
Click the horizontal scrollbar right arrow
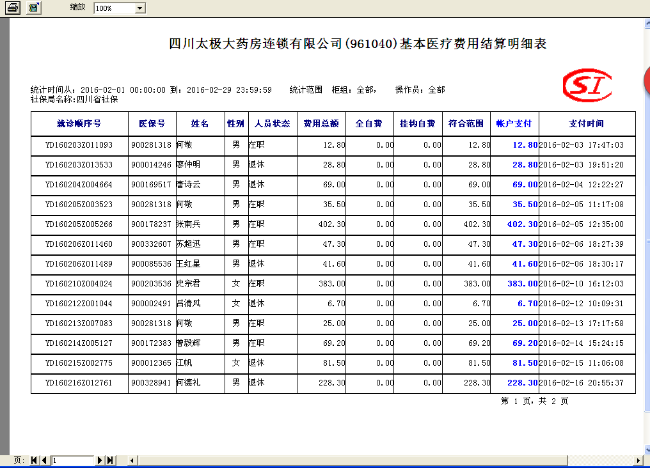638,460
